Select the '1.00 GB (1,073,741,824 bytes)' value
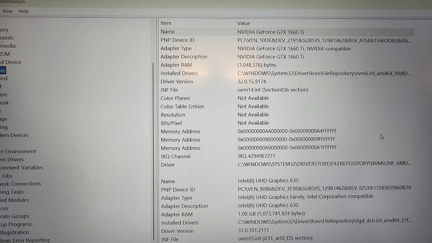 [271, 213]
